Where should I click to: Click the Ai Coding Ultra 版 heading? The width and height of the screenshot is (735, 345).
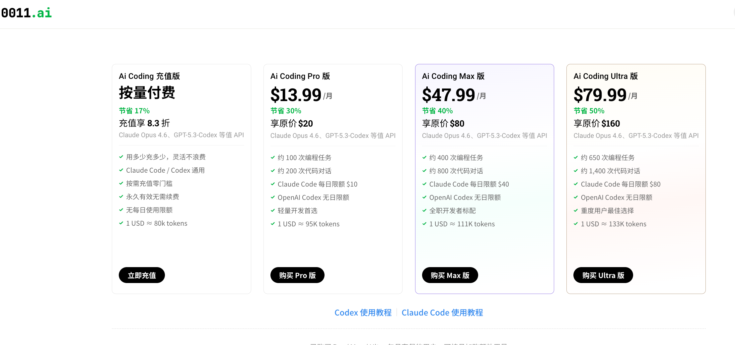click(606, 76)
